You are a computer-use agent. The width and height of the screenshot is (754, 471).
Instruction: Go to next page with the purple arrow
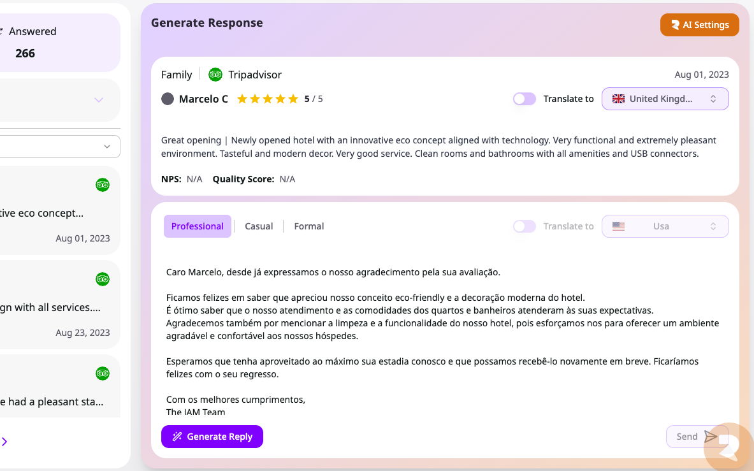(4, 441)
